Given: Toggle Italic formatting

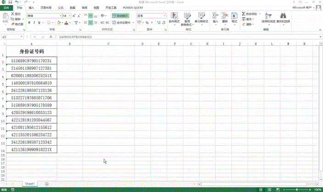Looking at the screenshot, I should pyautogui.click(x=35, y=22).
